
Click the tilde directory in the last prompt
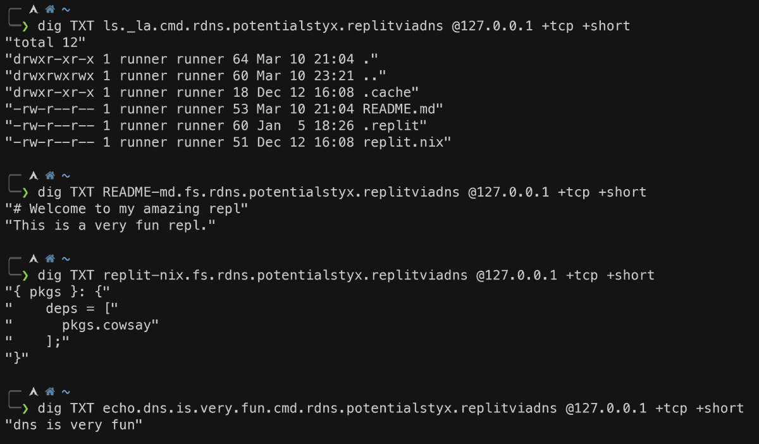(66, 392)
